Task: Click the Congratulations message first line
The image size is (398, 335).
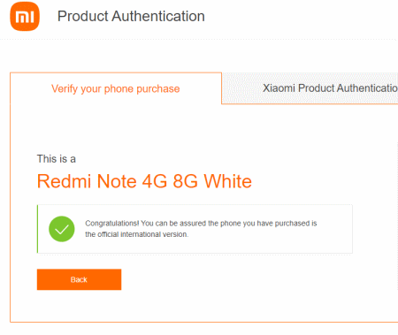Action: (201, 224)
